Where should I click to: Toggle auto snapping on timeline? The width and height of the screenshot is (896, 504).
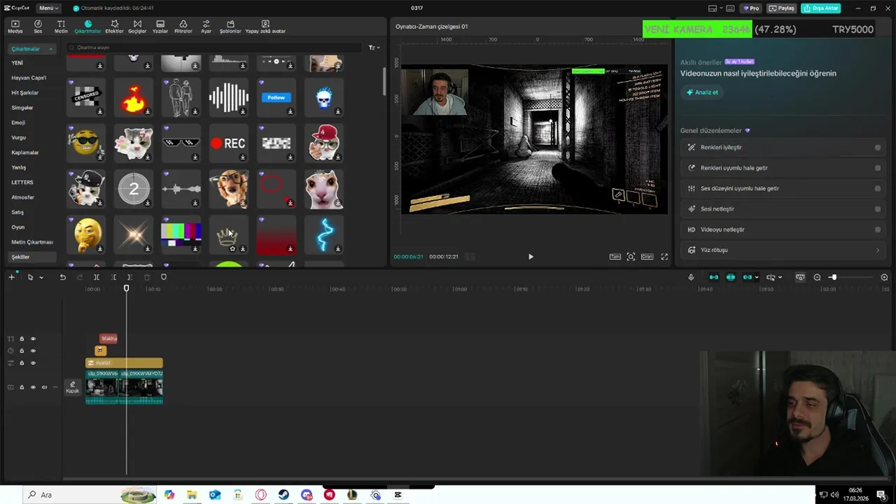click(731, 277)
